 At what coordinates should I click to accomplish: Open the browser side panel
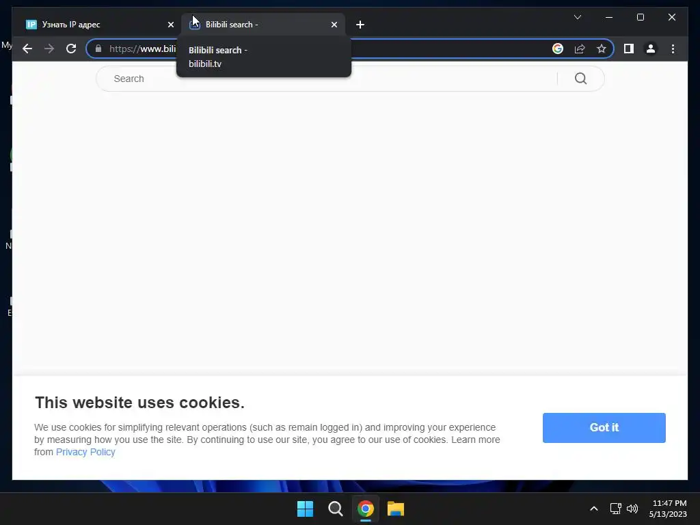[x=629, y=49]
